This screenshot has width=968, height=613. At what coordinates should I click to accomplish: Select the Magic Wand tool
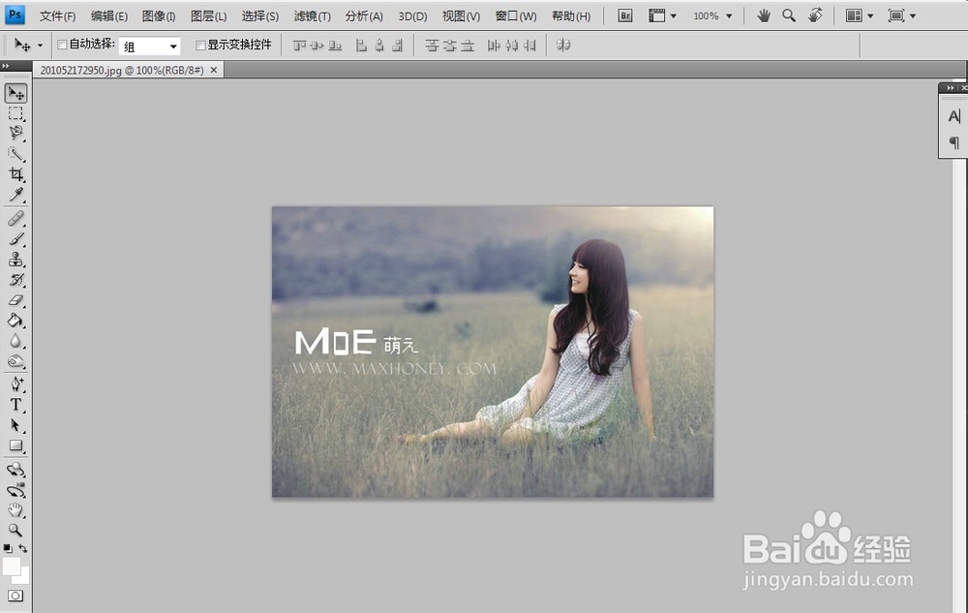[16, 154]
